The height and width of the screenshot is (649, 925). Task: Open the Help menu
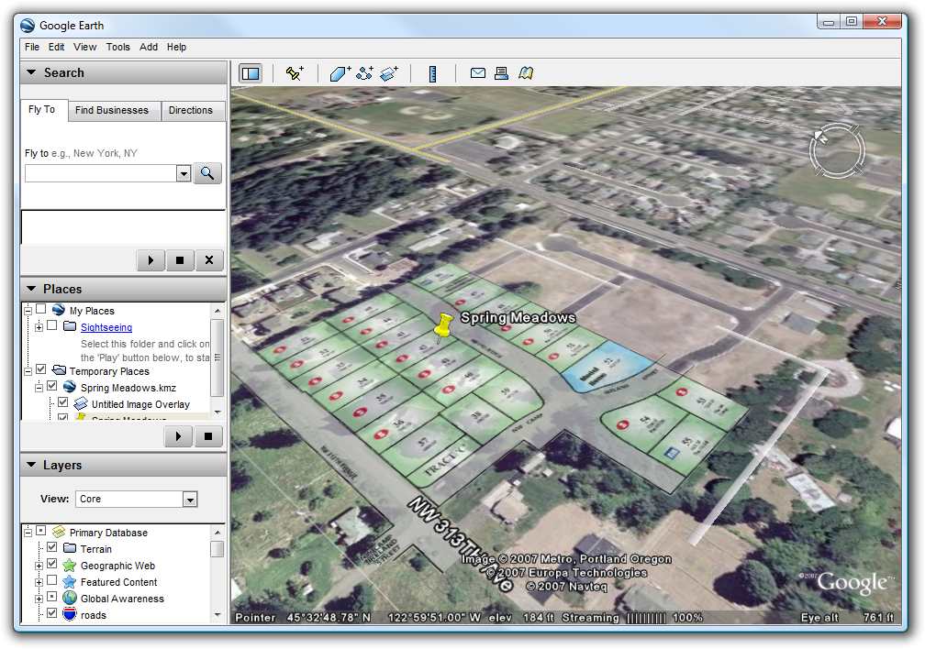[176, 47]
